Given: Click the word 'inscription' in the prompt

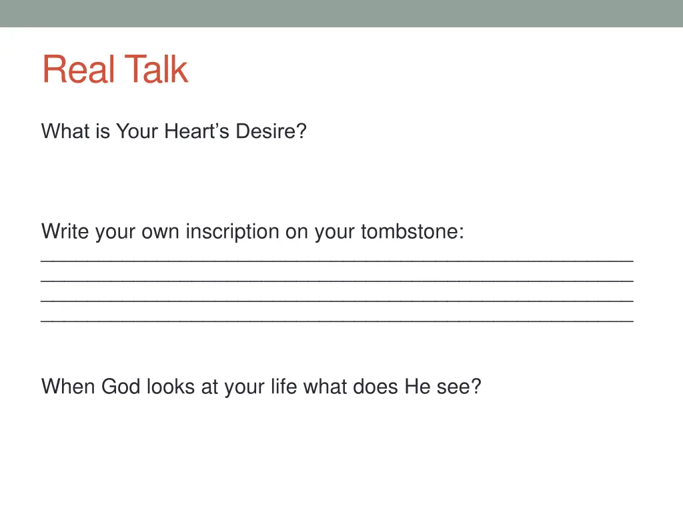Looking at the screenshot, I should [232, 232].
